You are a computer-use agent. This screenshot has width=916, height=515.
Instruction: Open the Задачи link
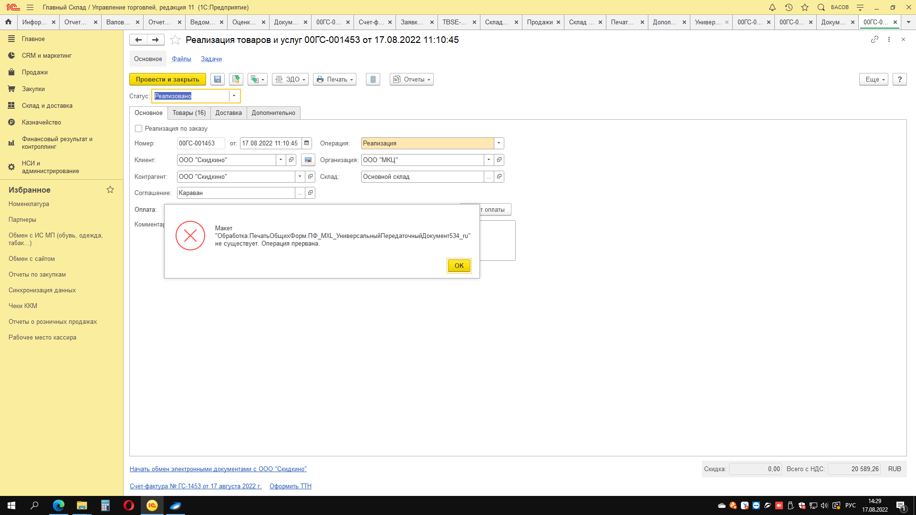pyautogui.click(x=211, y=59)
